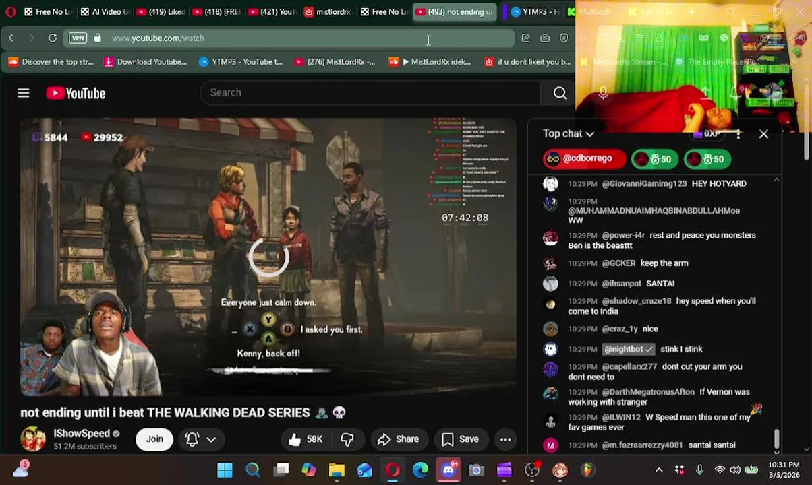Click @GiovanniGaming123 username in chat
Image resolution: width=812 pixels, height=485 pixels.
pyautogui.click(x=644, y=183)
